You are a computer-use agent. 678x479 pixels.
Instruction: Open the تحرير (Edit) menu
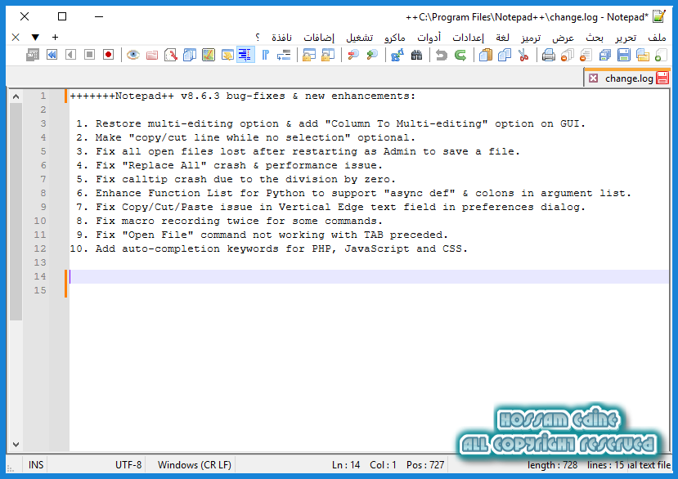pos(626,38)
